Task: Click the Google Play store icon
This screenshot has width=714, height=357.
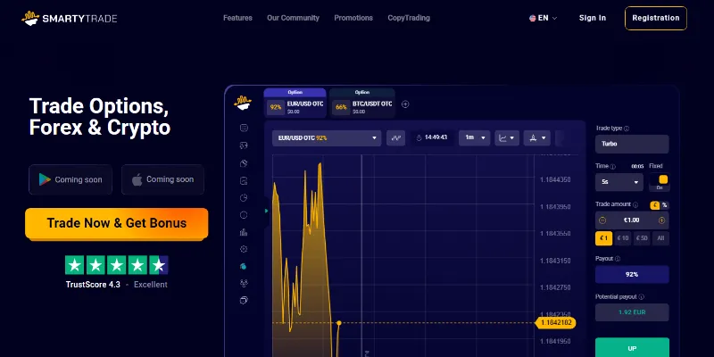Action: click(x=44, y=179)
